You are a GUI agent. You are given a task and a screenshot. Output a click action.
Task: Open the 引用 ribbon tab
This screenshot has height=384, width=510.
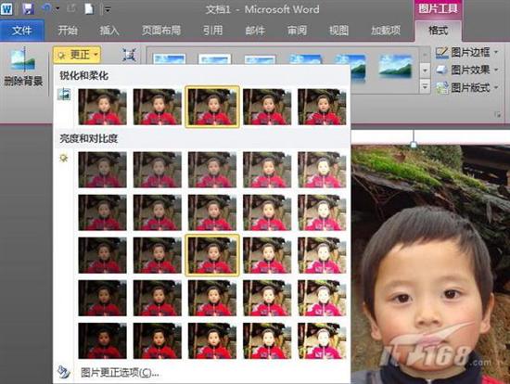[x=213, y=31]
